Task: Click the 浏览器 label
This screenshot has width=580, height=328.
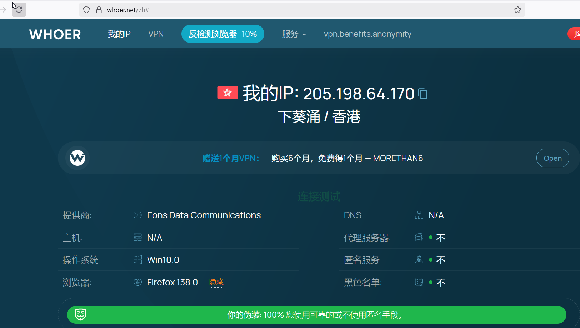Action: [x=77, y=282]
